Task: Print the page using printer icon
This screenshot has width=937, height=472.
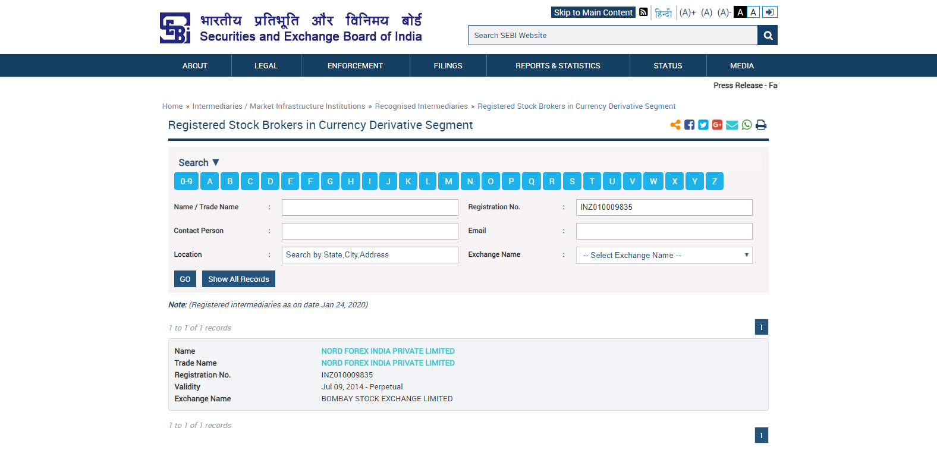Action: pyautogui.click(x=761, y=125)
